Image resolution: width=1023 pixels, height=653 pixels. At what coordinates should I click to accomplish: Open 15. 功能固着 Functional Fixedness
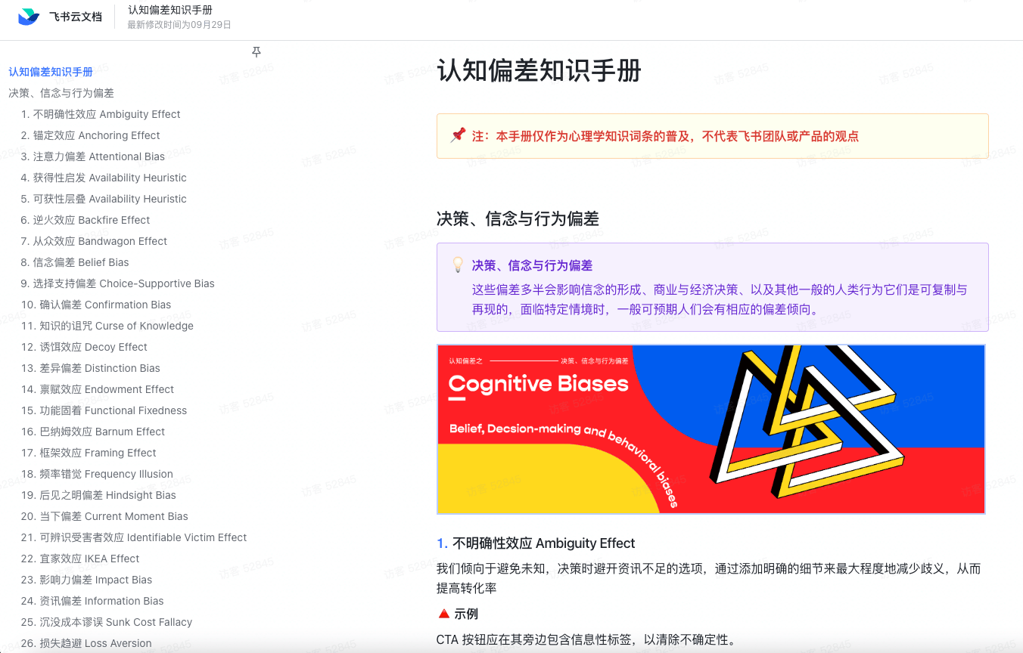point(104,410)
